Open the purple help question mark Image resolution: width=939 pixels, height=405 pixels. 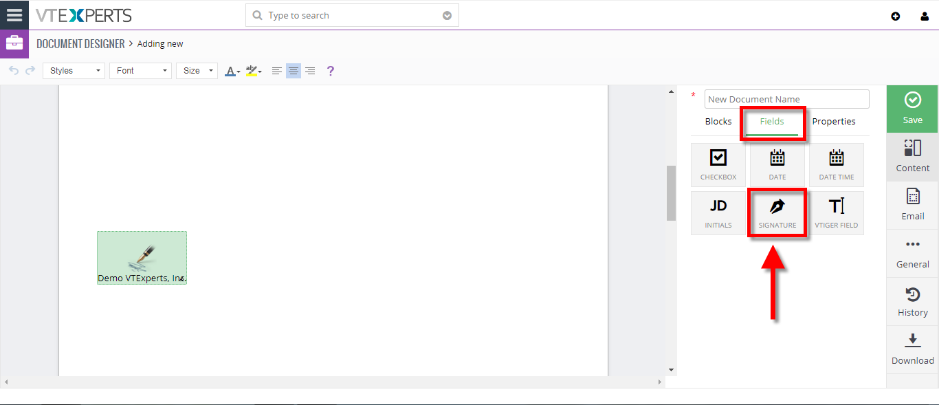(x=331, y=71)
